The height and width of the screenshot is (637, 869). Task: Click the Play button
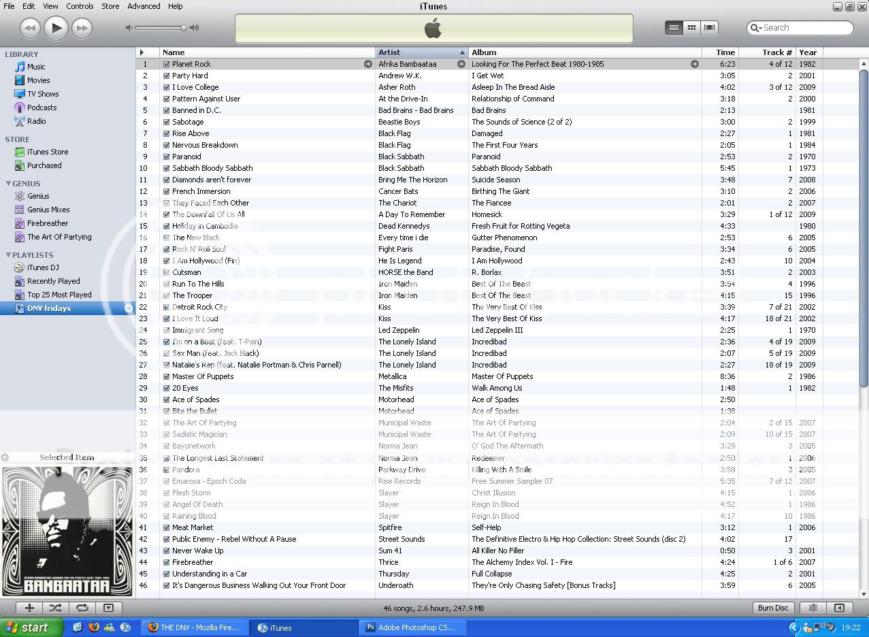pyautogui.click(x=56, y=28)
